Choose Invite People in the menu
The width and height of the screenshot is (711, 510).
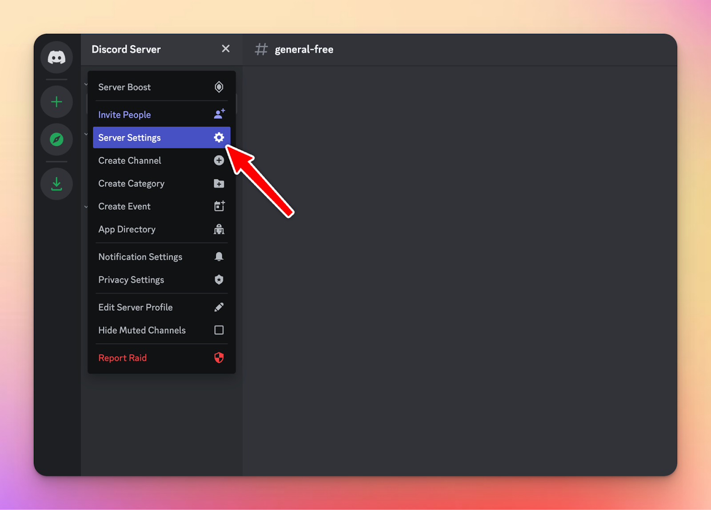point(162,115)
